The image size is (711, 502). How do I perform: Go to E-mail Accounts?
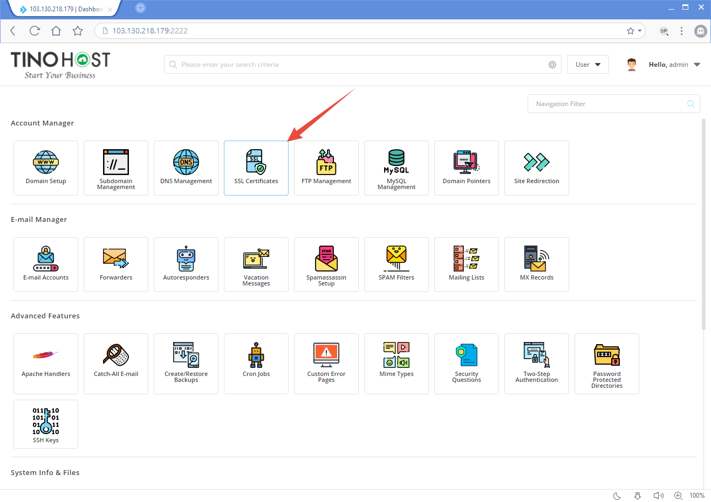pyautogui.click(x=46, y=264)
